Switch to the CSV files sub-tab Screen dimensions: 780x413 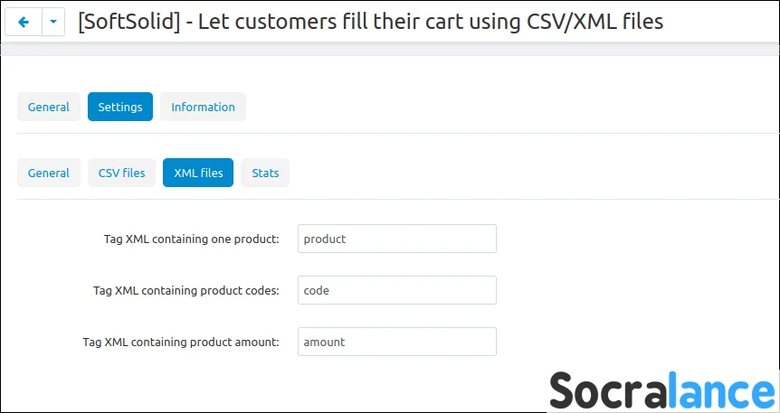pos(121,173)
